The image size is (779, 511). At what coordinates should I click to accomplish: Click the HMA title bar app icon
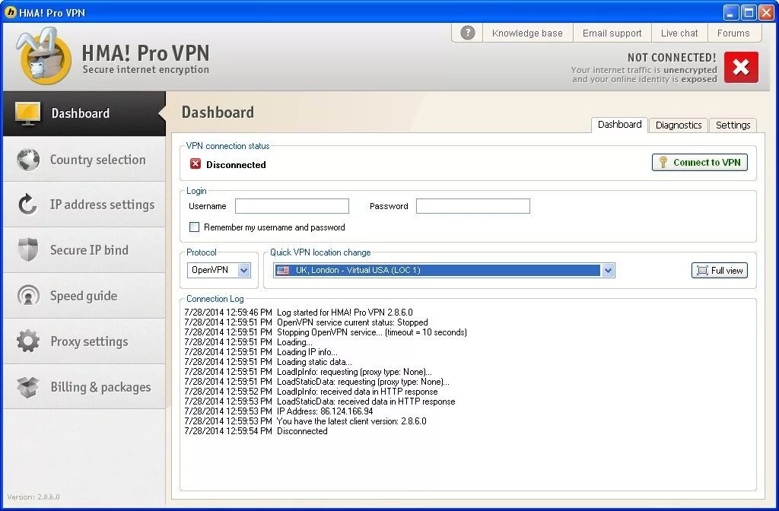(x=10, y=12)
